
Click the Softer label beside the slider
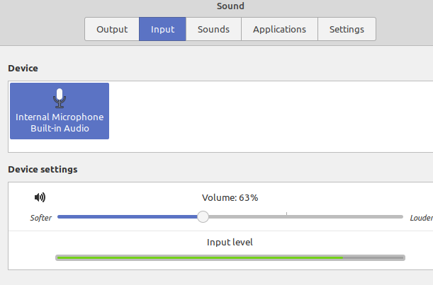click(41, 218)
